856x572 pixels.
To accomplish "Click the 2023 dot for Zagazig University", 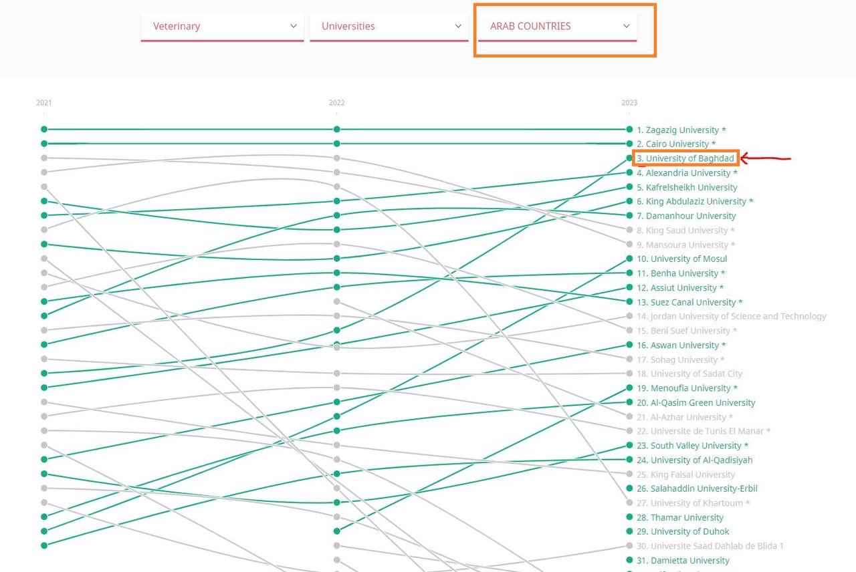I will click(x=629, y=129).
